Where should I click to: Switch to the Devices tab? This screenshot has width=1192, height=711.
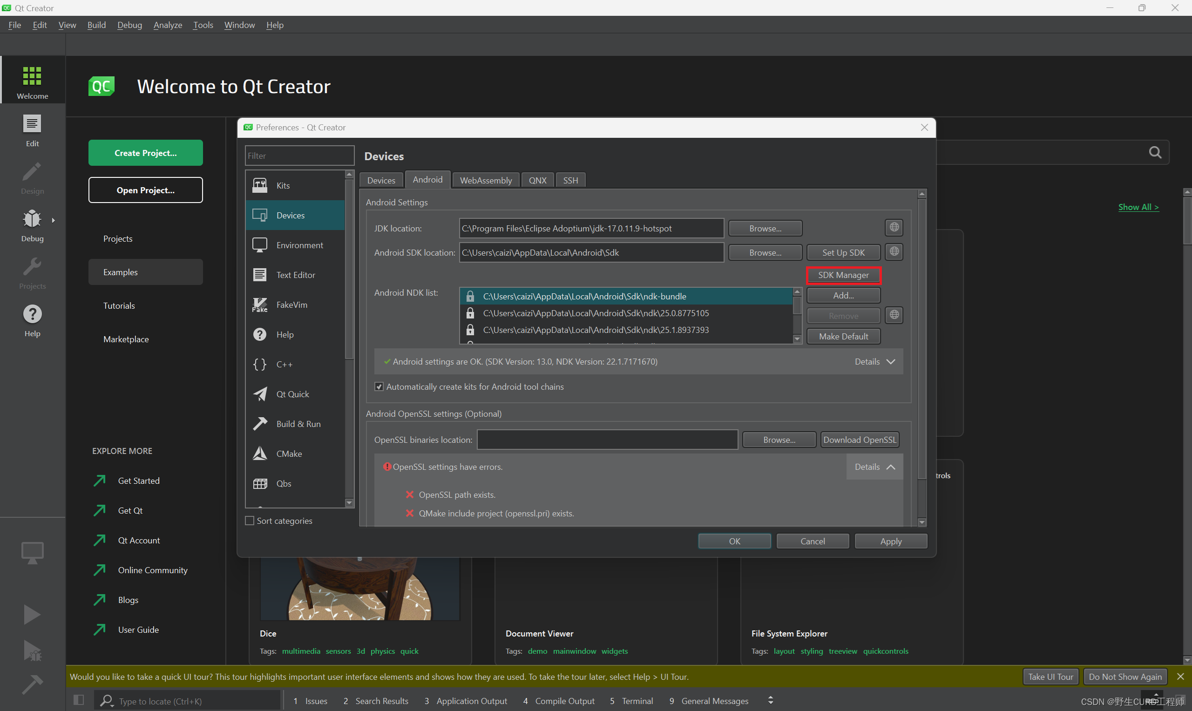click(381, 180)
